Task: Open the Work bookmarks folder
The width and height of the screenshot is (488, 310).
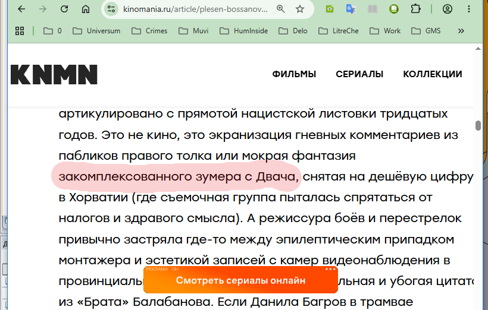Action: click(x=385, y=31)
